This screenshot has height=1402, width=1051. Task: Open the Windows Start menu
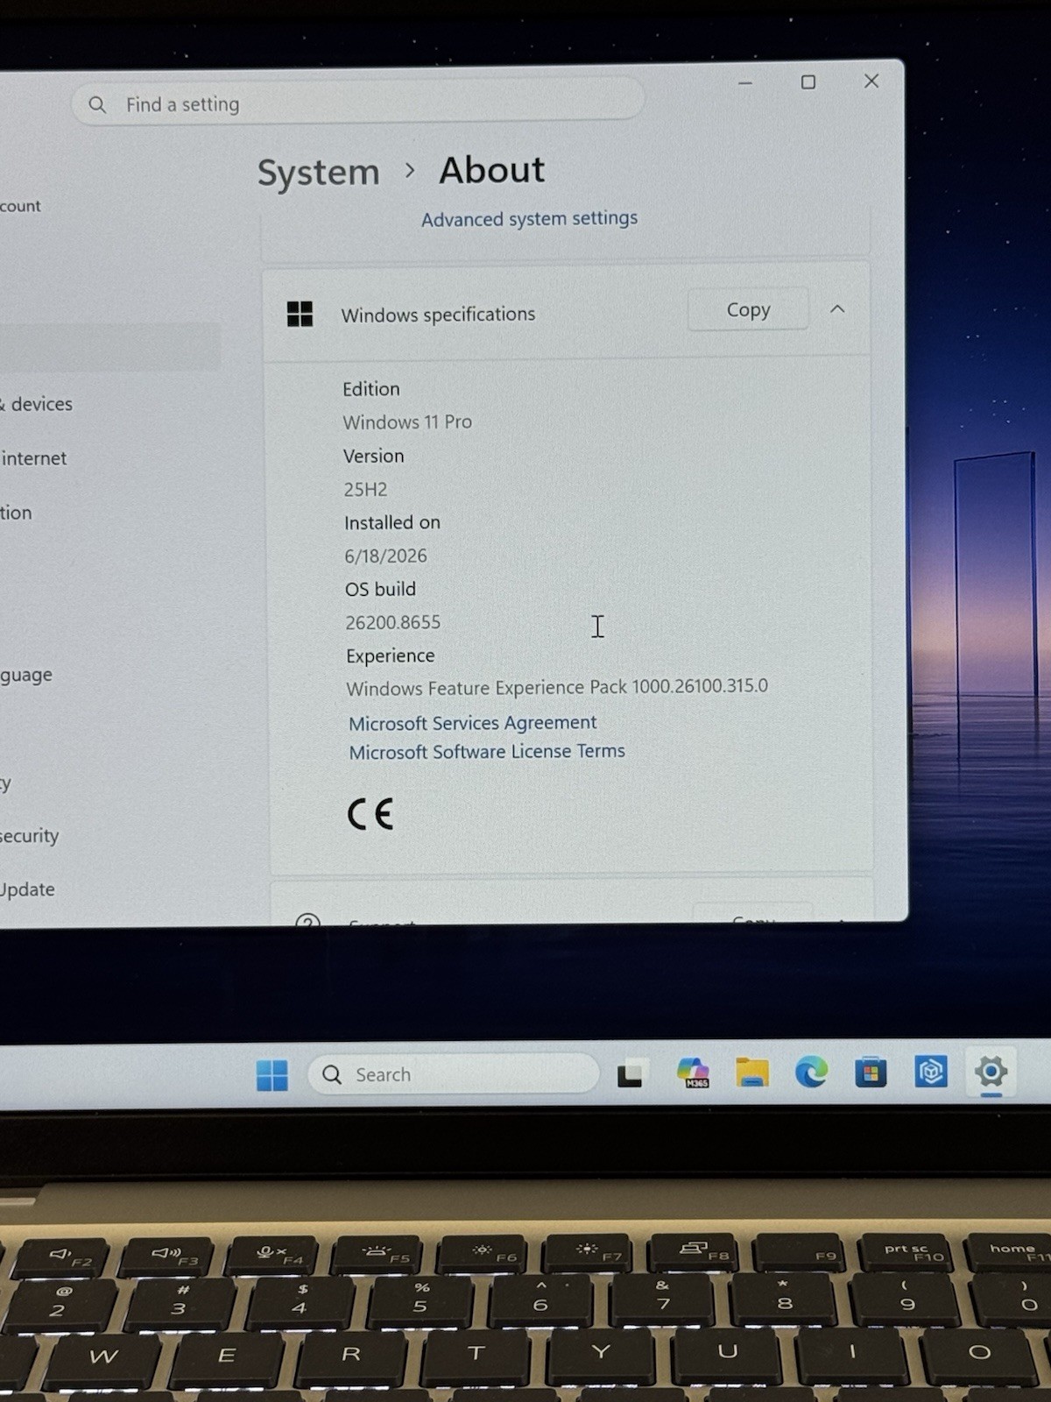(272, 1075)
